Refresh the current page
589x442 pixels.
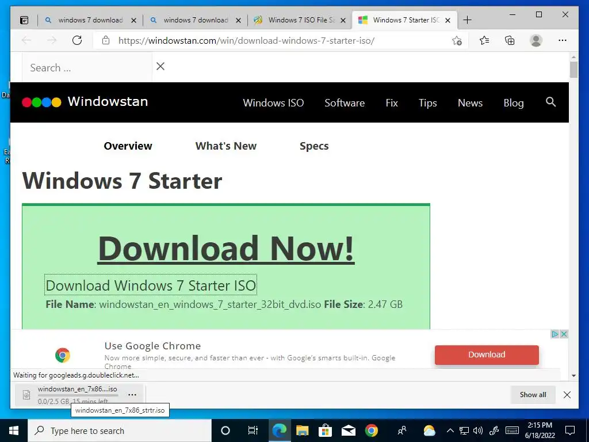77,41
